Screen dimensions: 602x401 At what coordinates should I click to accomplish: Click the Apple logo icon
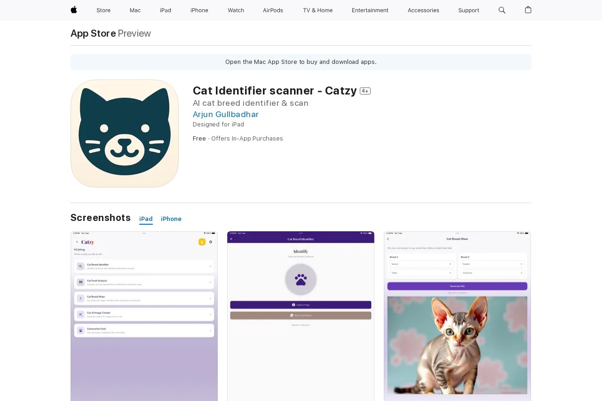(74, 10)
